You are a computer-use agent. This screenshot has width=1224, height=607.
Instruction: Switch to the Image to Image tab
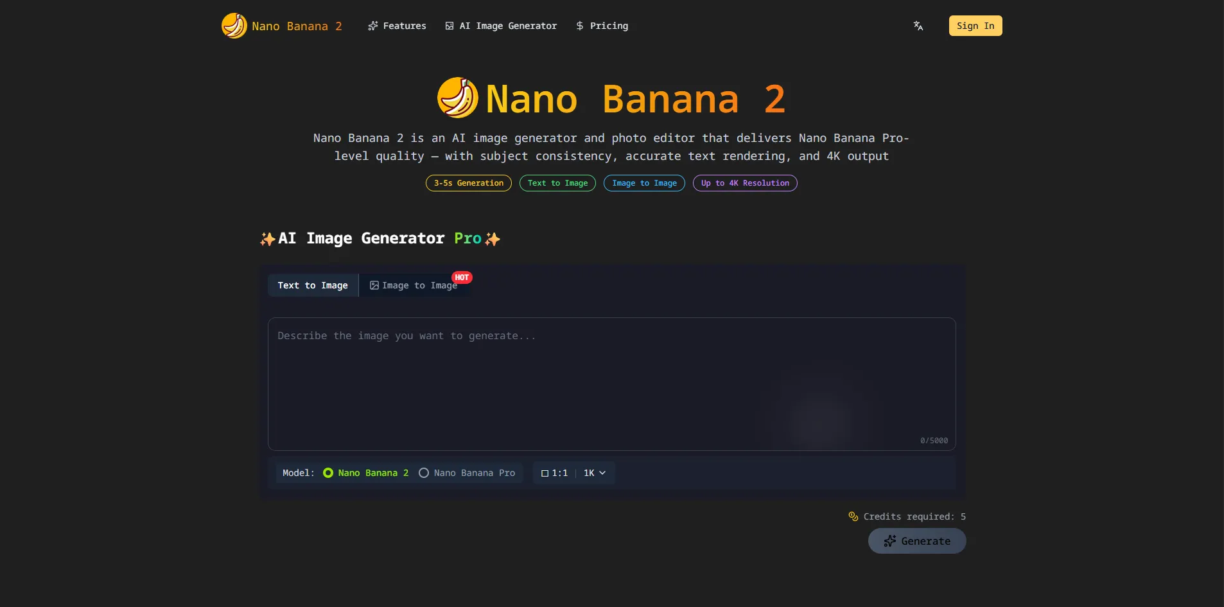(x=414, y=285)
